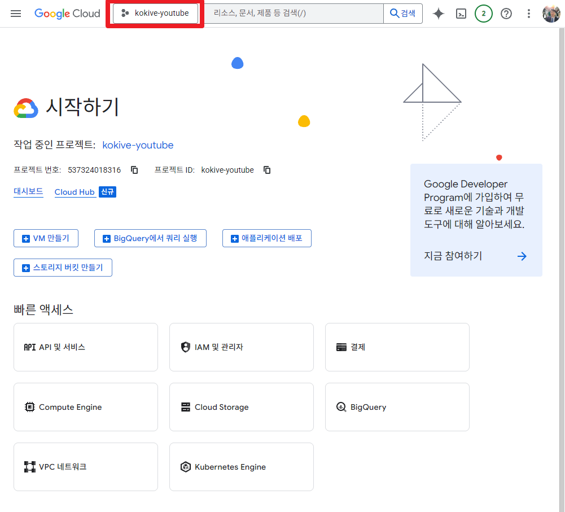Open the help icon
565x512 pixels.
tap(506, 13)
